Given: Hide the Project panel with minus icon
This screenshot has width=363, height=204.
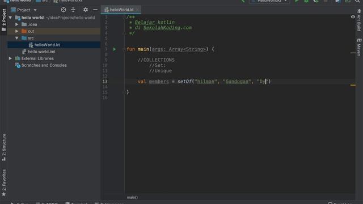Looking at the screenshot, I should tap(95, 10).
